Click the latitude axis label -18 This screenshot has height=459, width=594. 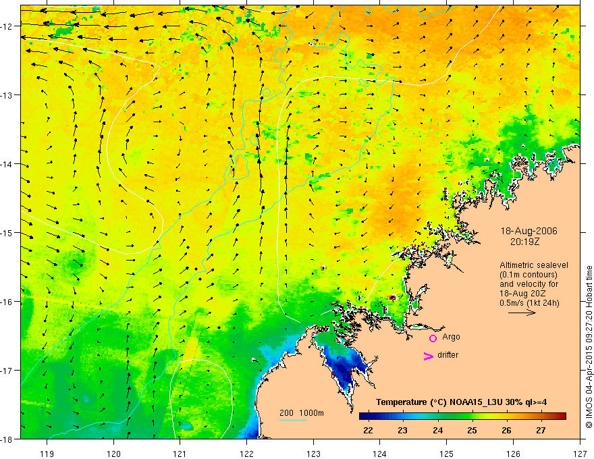click(x=7, y=439)
